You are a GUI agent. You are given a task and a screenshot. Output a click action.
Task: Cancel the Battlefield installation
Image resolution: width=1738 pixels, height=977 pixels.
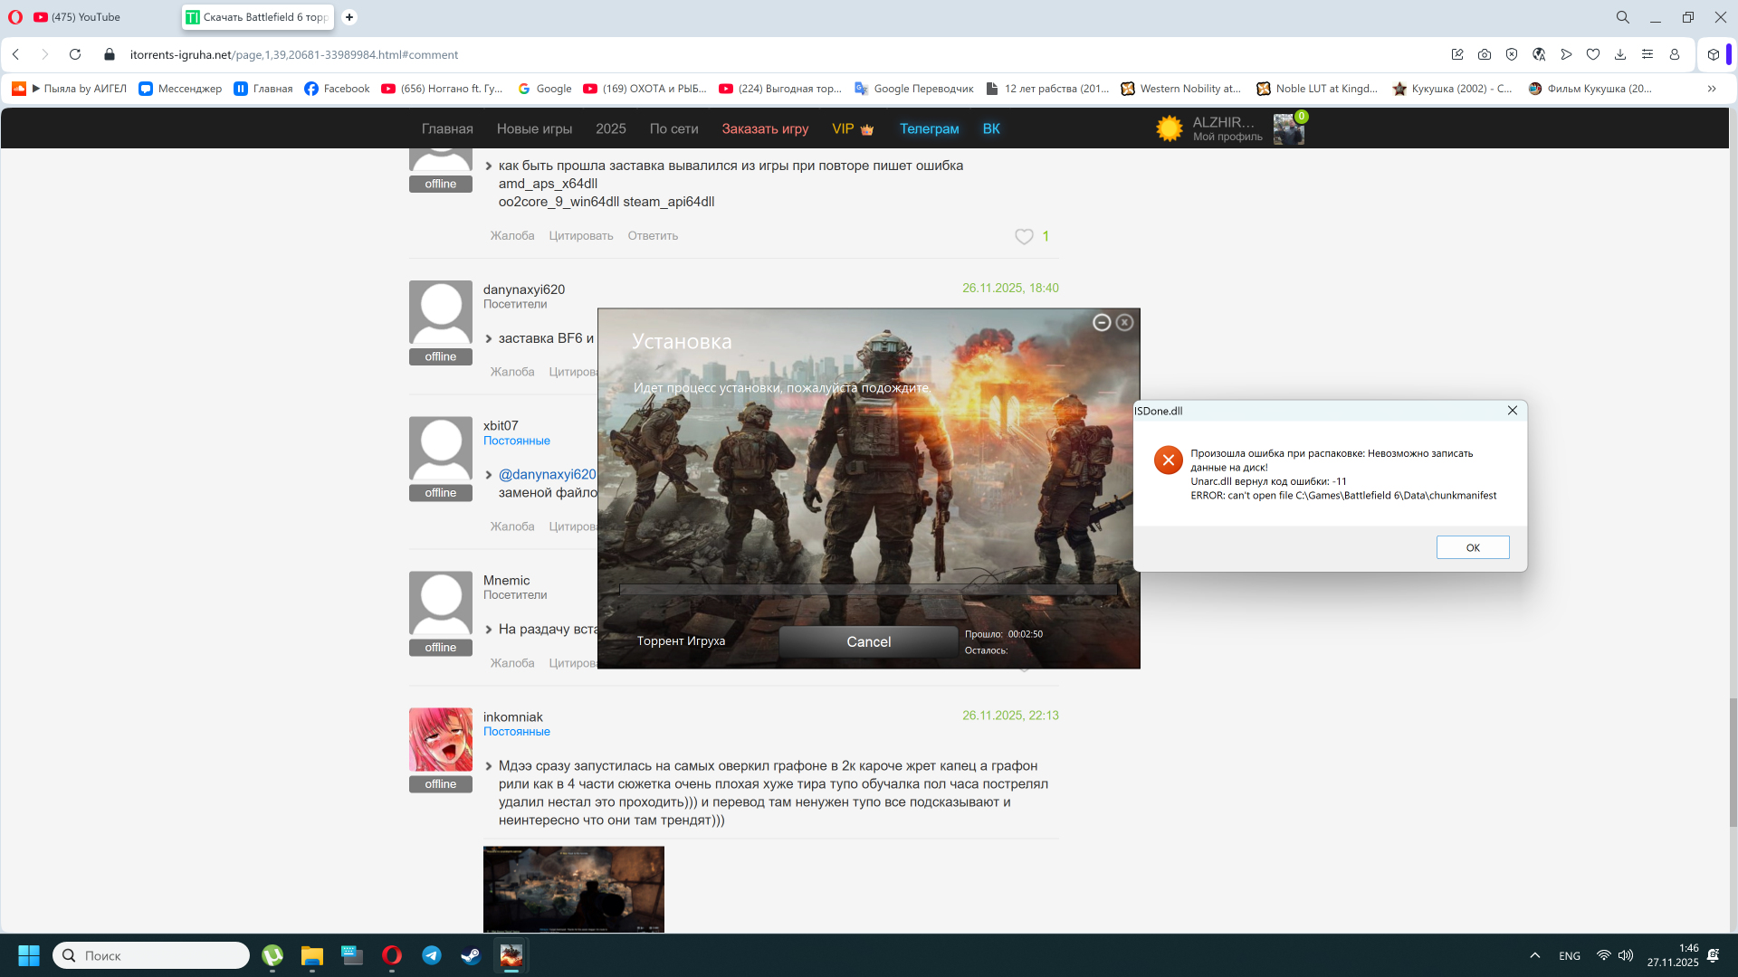coord(868,641)
